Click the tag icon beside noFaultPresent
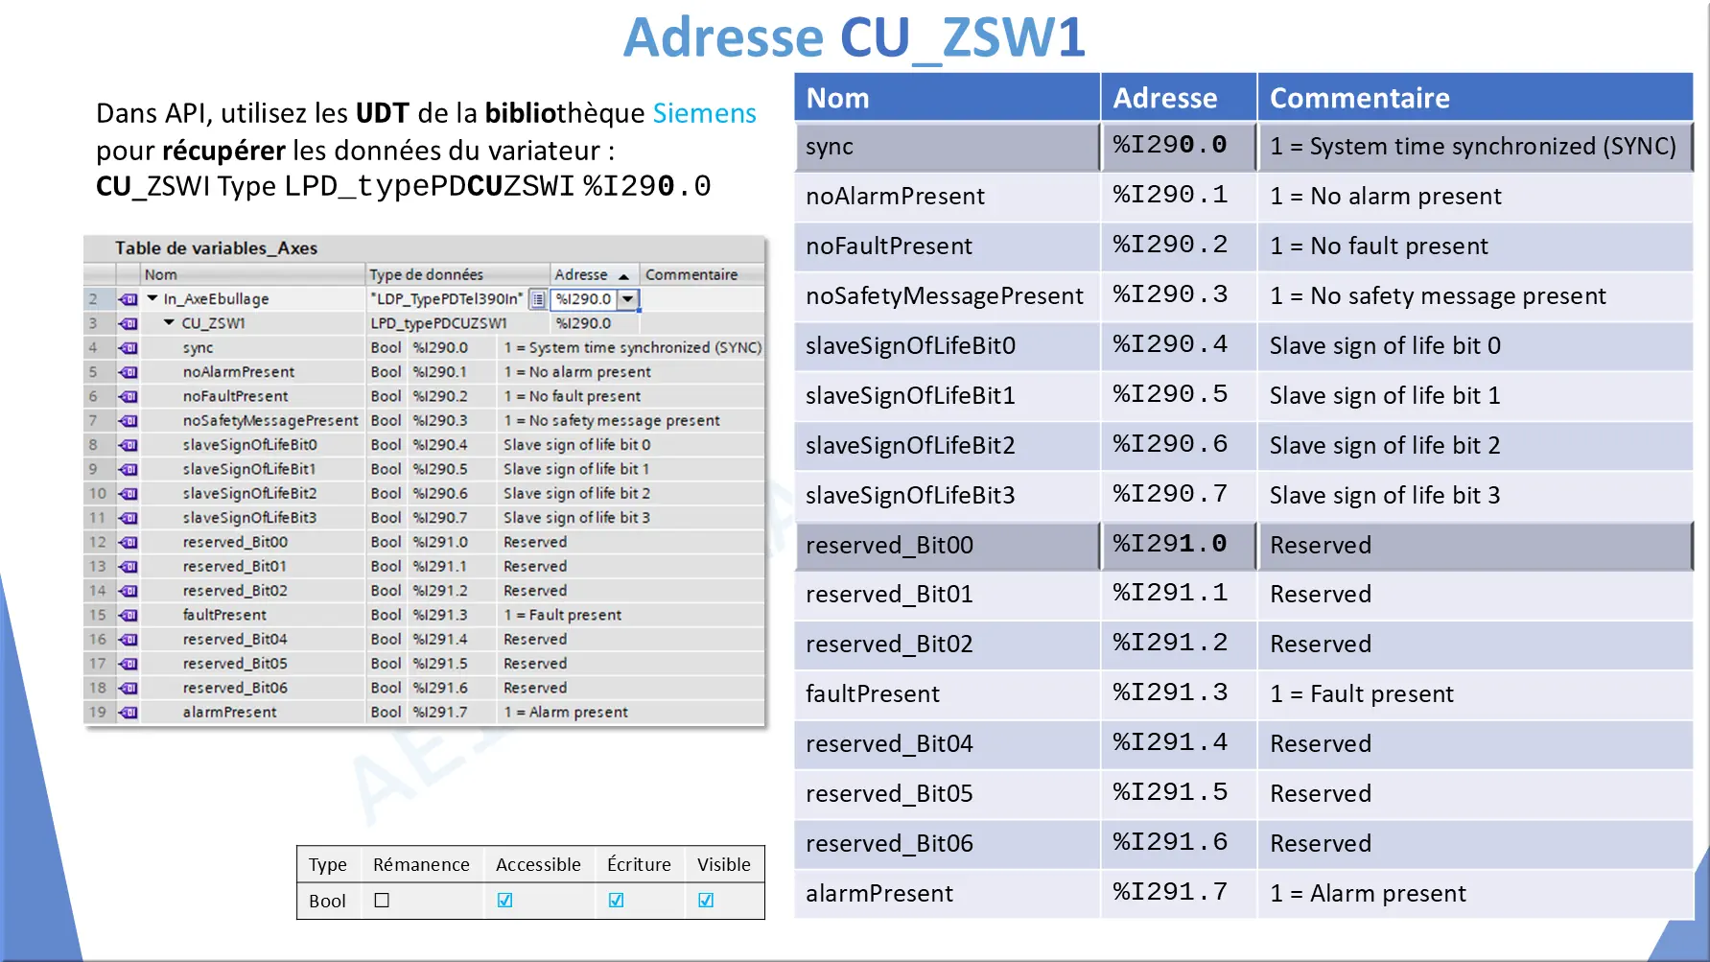The image size is (1710, 962). (129, 396)
